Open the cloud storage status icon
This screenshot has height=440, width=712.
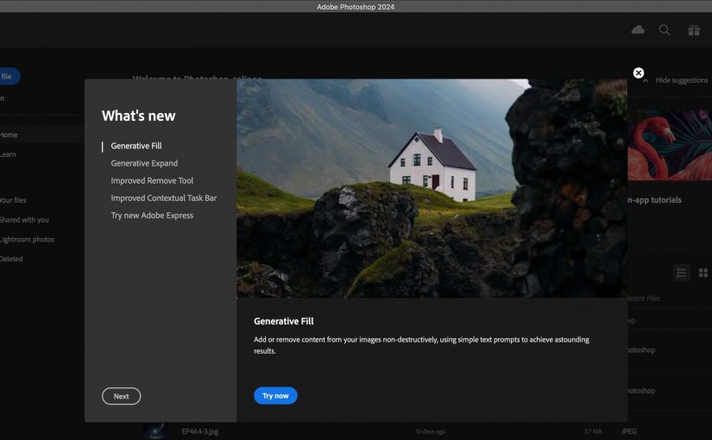[638, 30]
